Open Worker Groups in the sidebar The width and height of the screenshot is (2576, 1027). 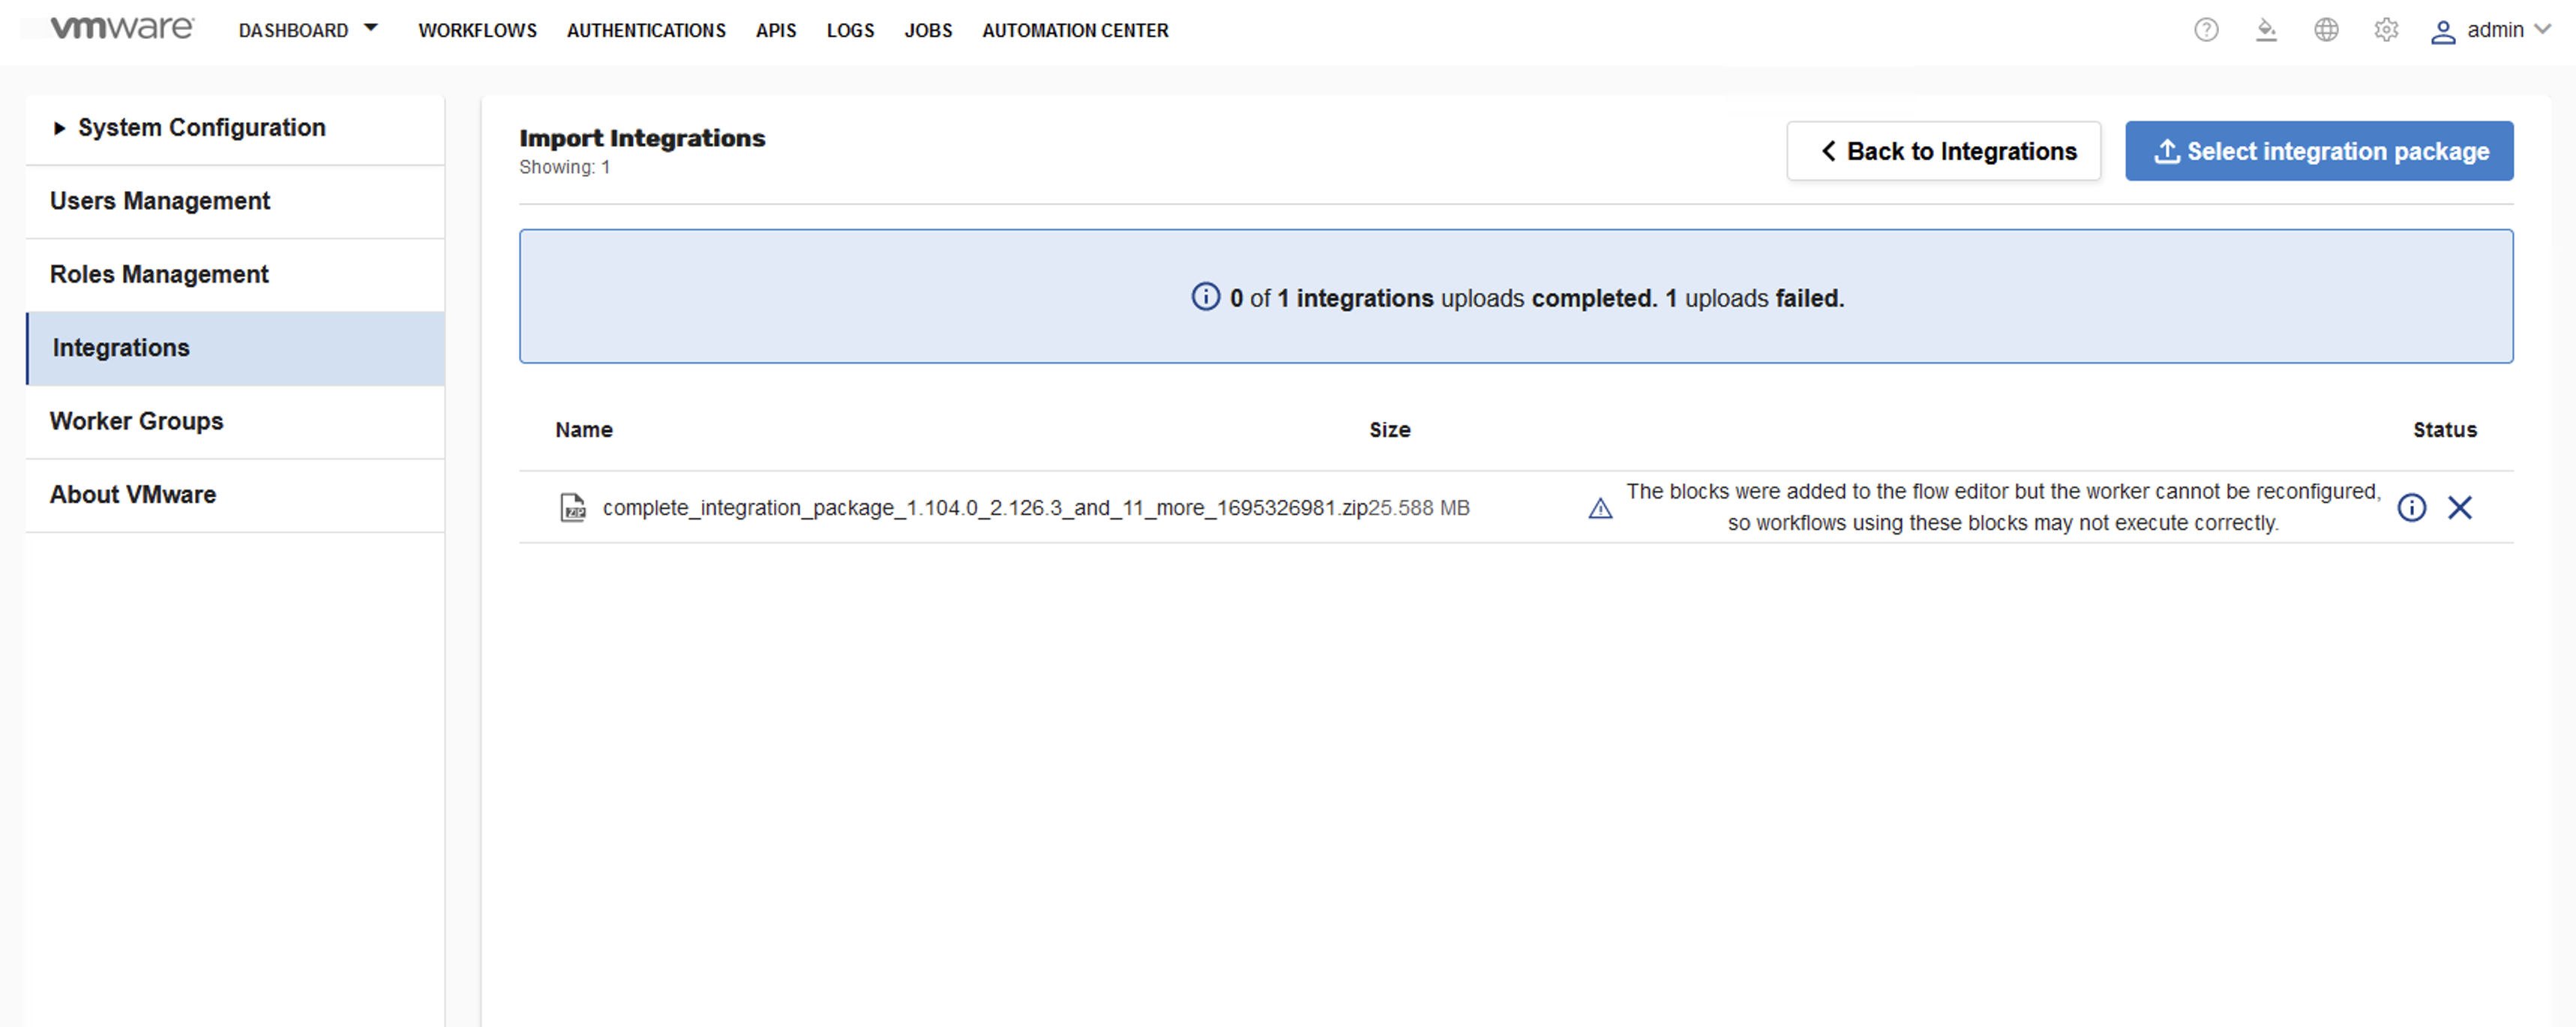click(x=137, y=421)
